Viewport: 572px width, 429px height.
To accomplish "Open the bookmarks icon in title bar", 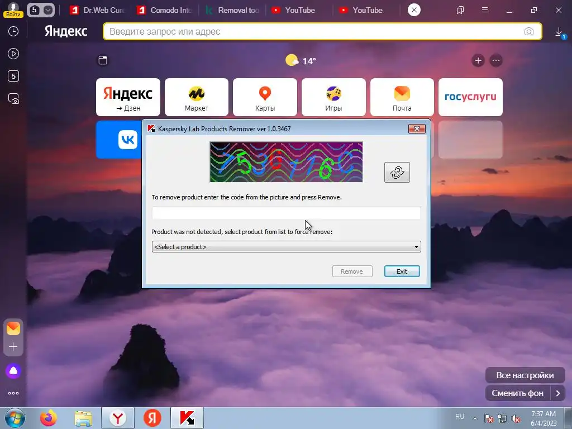I will pyautogui.click(x=460, y=10).
